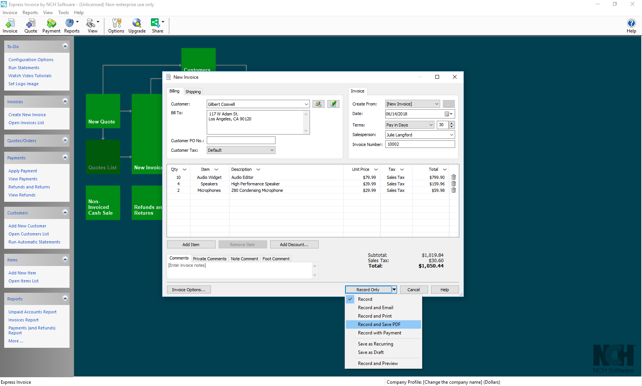Open the Invoice menu in the menu bar

(x=10, y=13)
